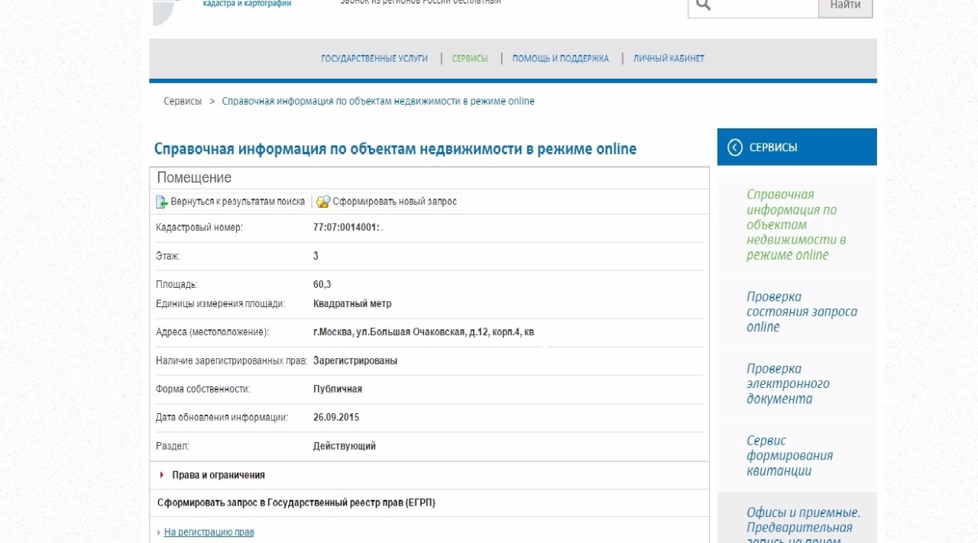Click the magnifying glass search icon

(x=703, y=5)
